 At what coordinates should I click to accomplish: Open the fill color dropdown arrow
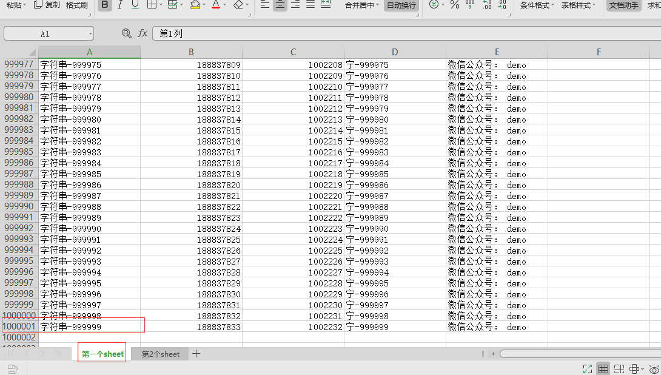pyautogui.click(x=204, y=5)
